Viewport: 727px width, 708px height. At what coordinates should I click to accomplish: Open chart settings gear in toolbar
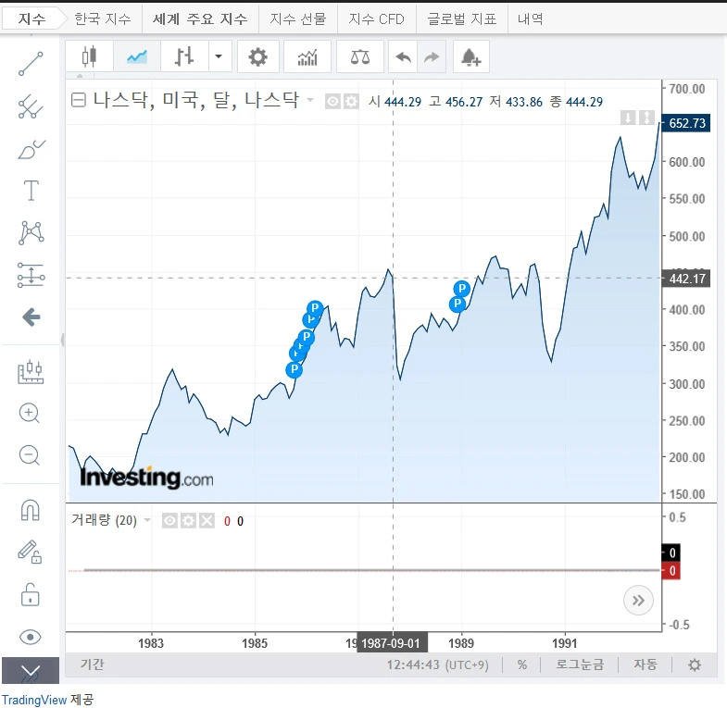pyautogui.click(x=257, y=56)
